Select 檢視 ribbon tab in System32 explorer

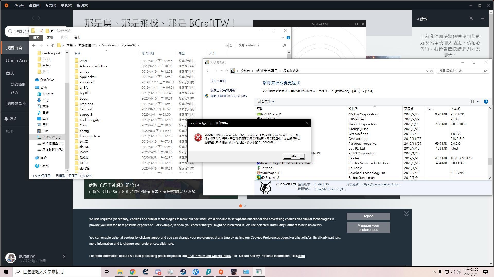[77, 37]
